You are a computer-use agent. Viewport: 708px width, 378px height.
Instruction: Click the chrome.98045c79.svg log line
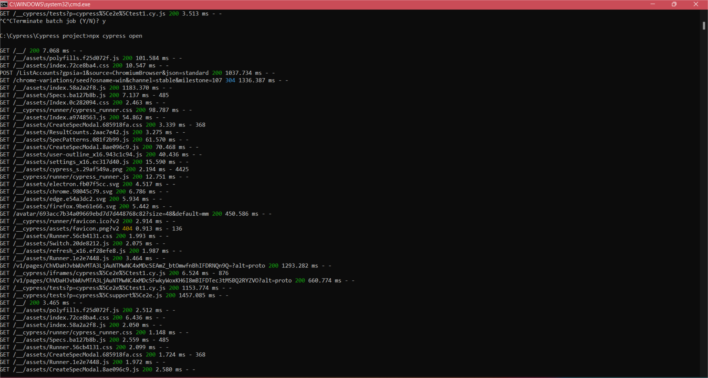pyautogui.click(x=84, y=192)
